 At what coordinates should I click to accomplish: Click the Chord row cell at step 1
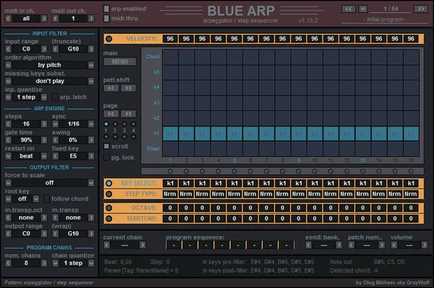170,57
